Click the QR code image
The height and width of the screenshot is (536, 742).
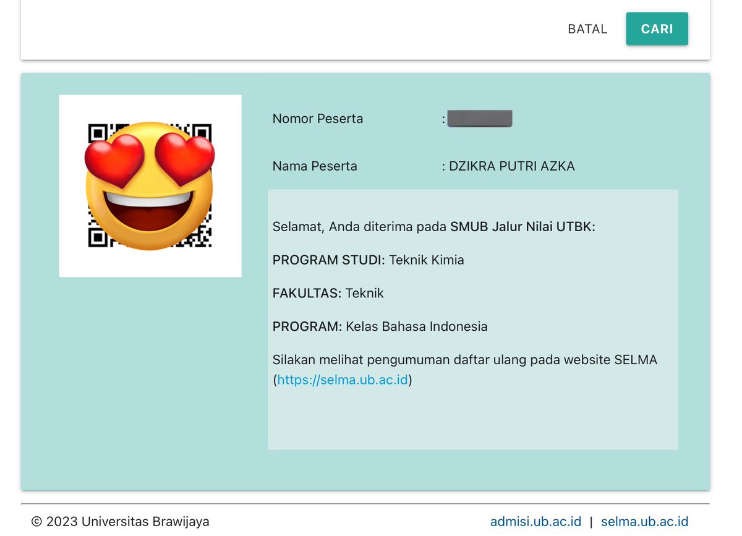click(150, 186)
